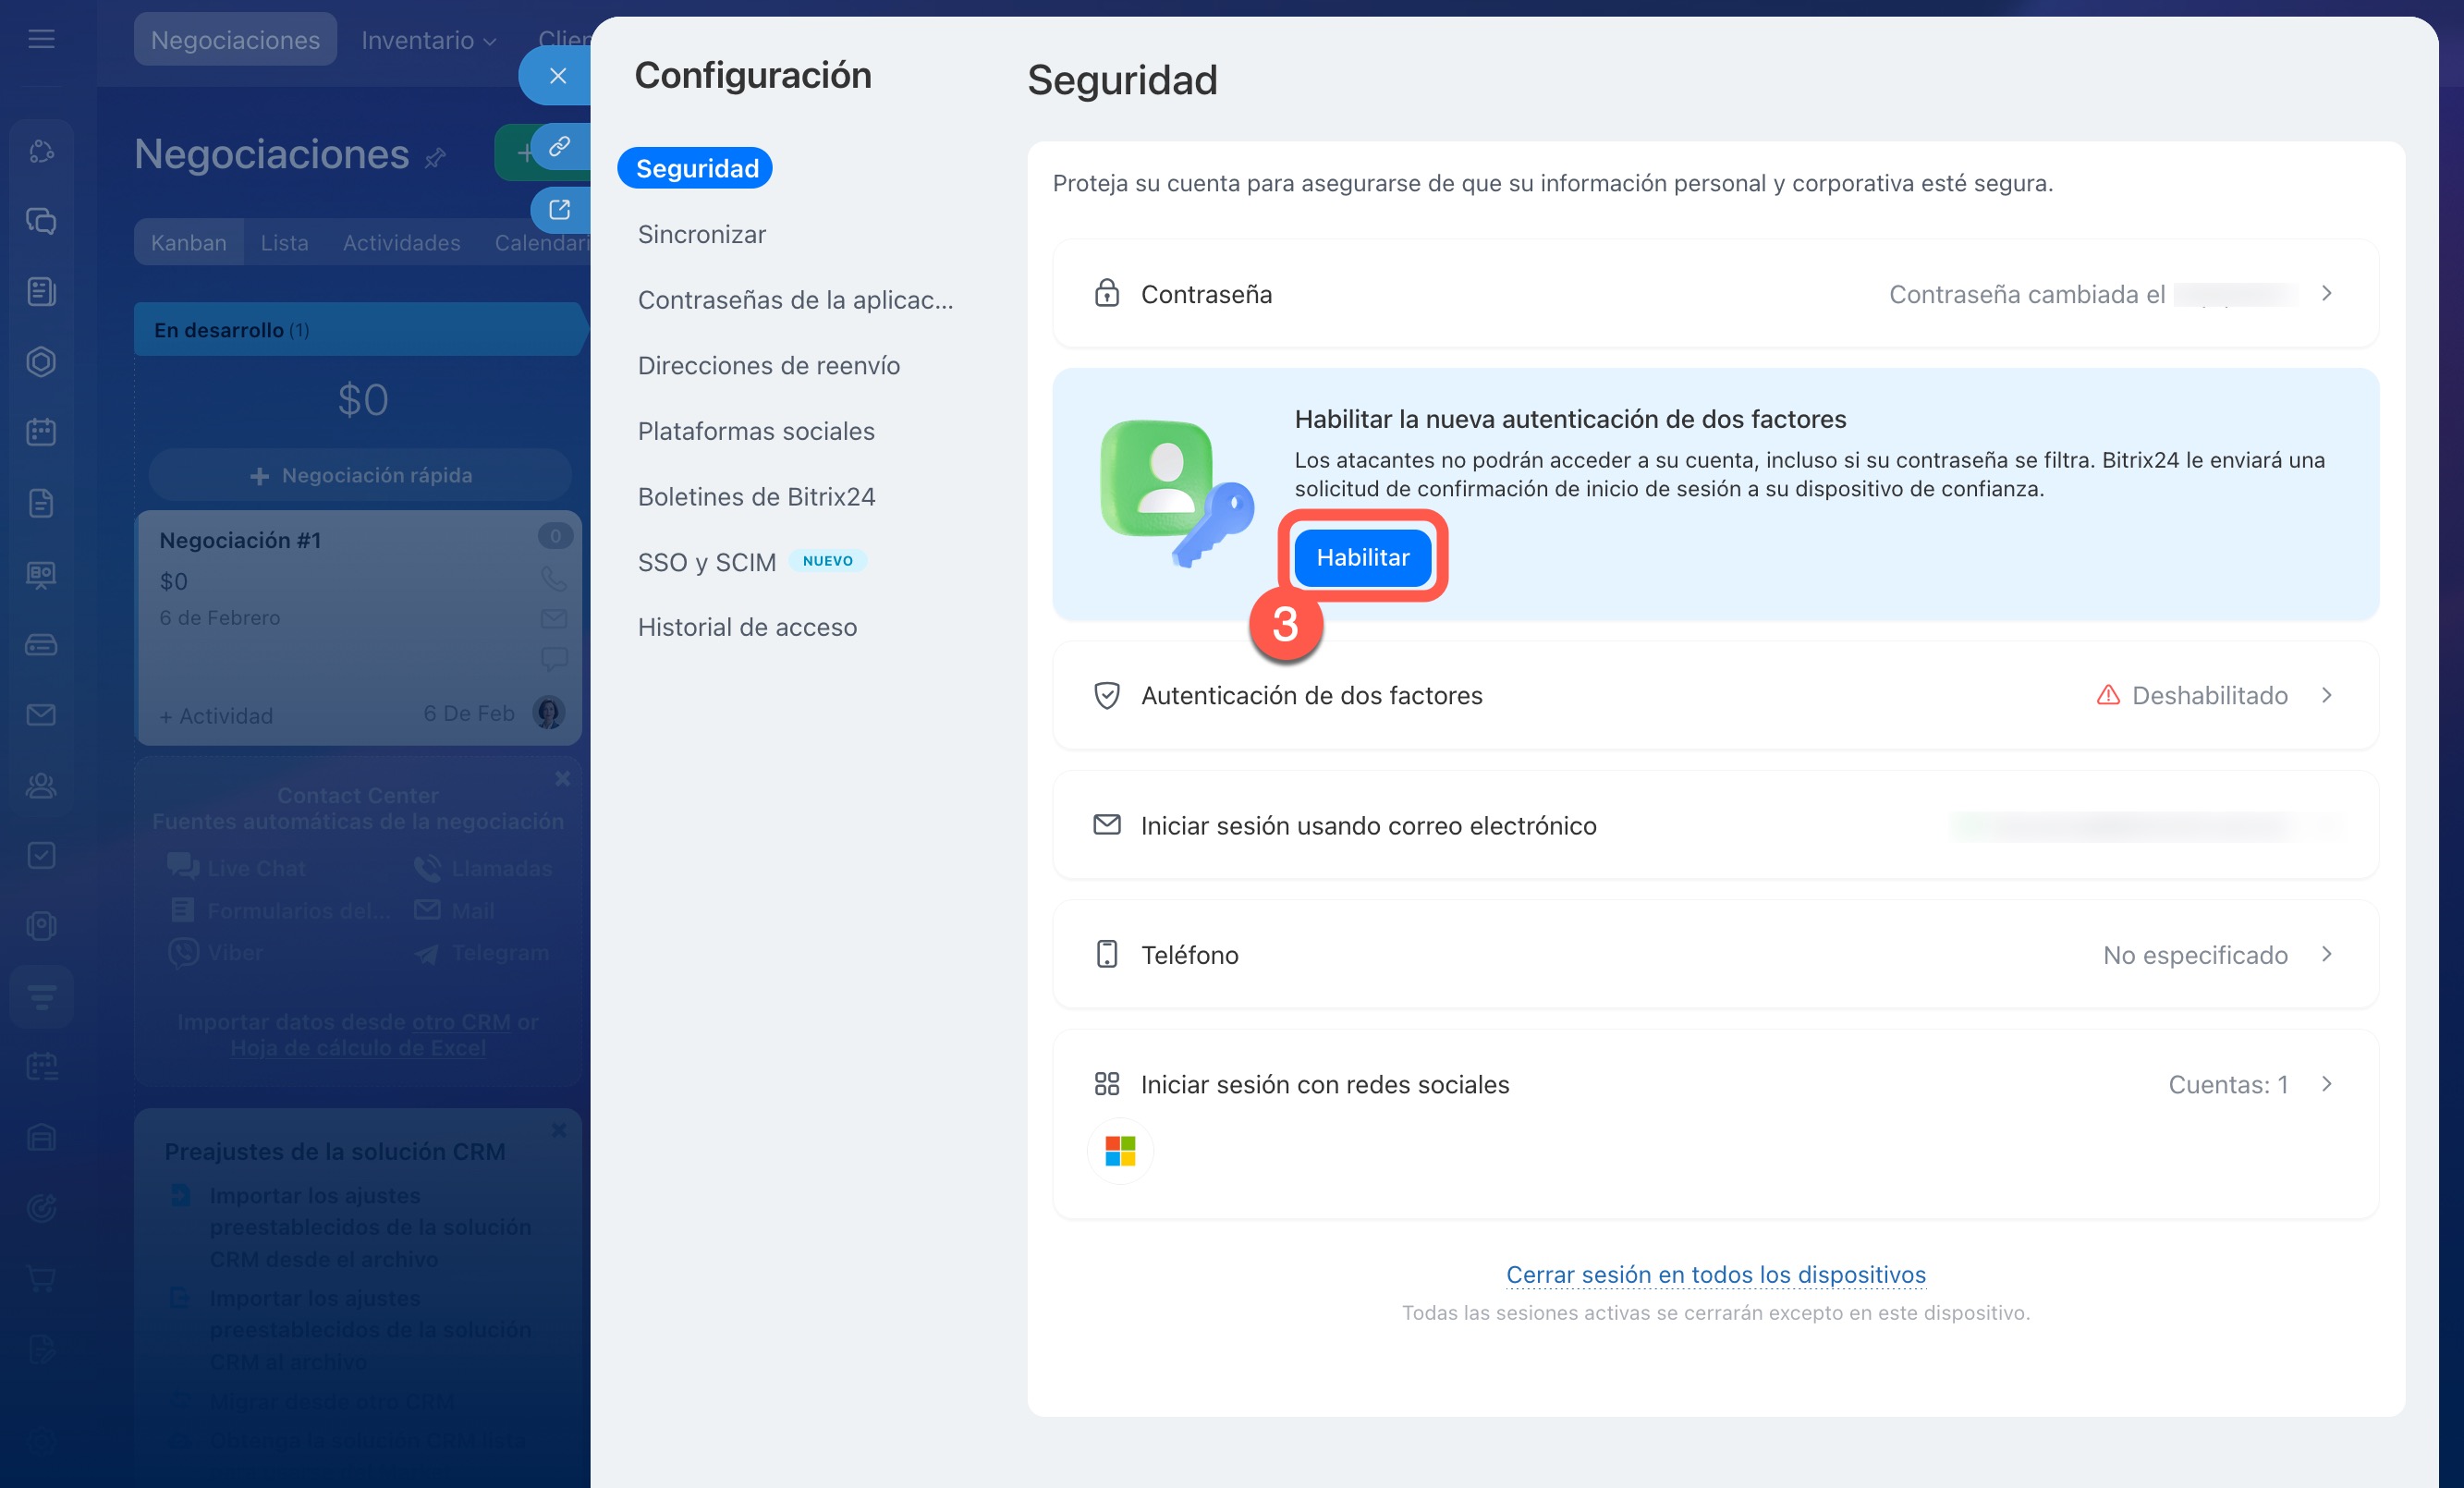Open the calendar icon in sidebar
Image resolution: width=2464 pixels, height=1488 pixels.
click(41, 432)
